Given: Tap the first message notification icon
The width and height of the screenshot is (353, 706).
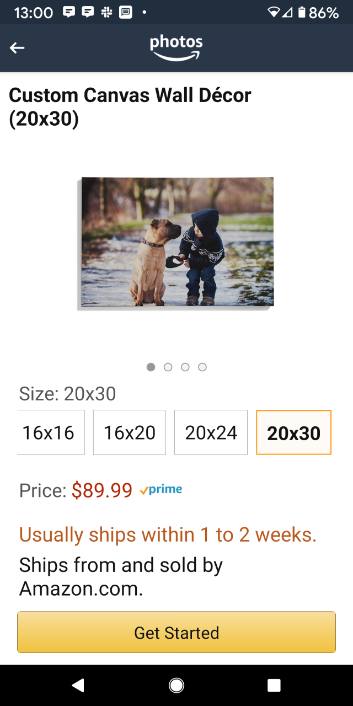Looking at the screenshot, I should 69,12.
